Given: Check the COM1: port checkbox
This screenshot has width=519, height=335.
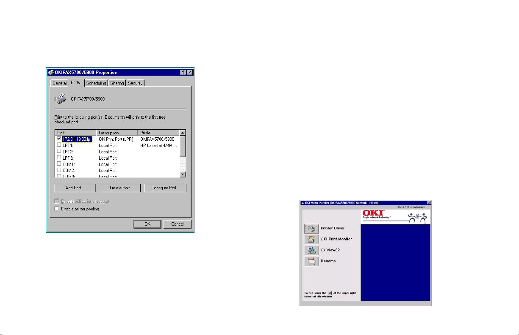Looking at the screenshot, I should [x=59, y=164].
